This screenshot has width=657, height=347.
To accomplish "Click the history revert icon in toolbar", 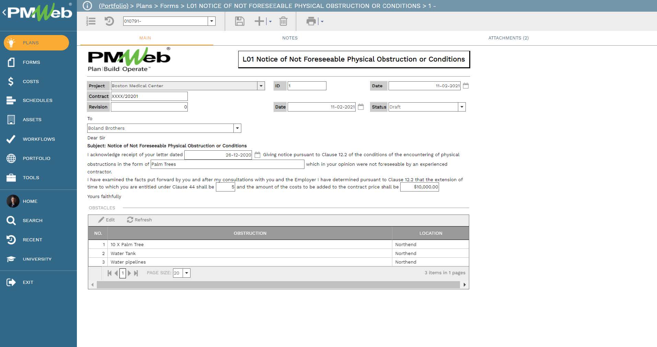I will coord(109,21).
